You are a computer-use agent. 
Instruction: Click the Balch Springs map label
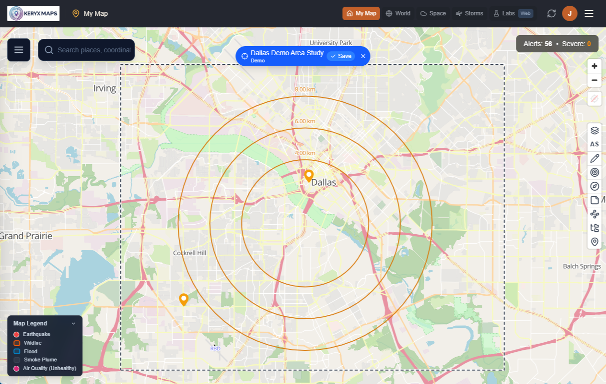click(582, 266)
